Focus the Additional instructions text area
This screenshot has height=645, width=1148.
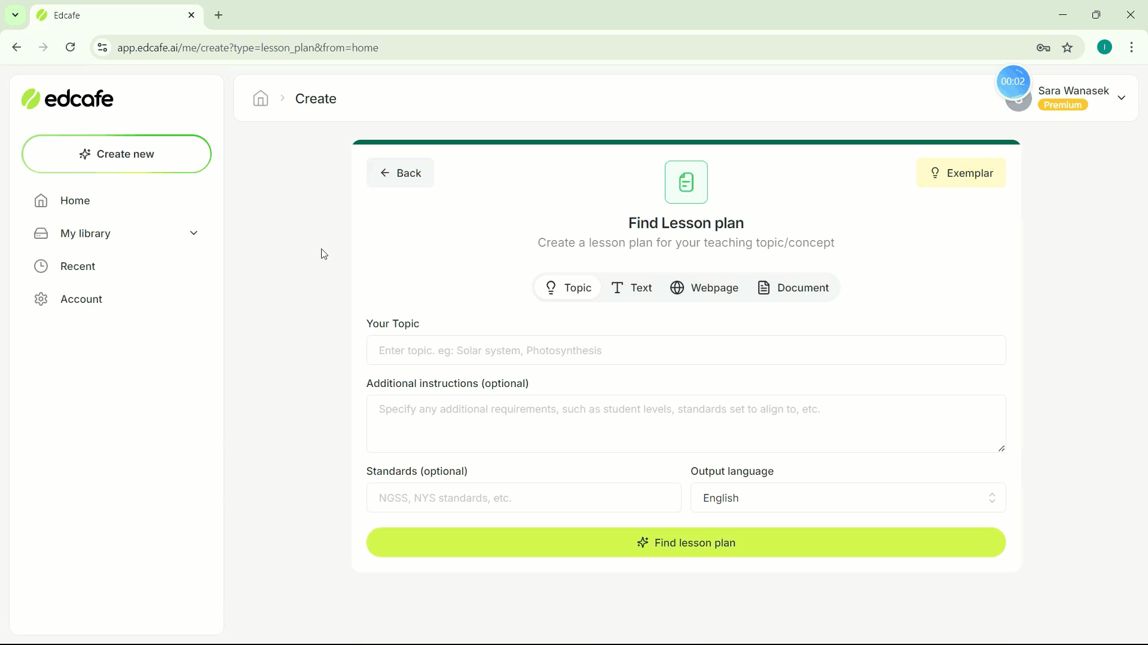click(686, 423)
